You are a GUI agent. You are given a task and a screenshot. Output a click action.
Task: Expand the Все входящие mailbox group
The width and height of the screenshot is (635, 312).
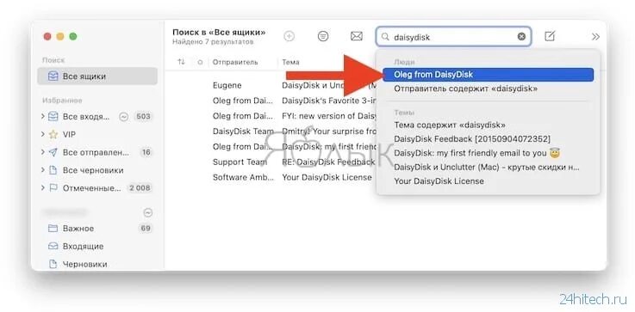click(43, 116)
